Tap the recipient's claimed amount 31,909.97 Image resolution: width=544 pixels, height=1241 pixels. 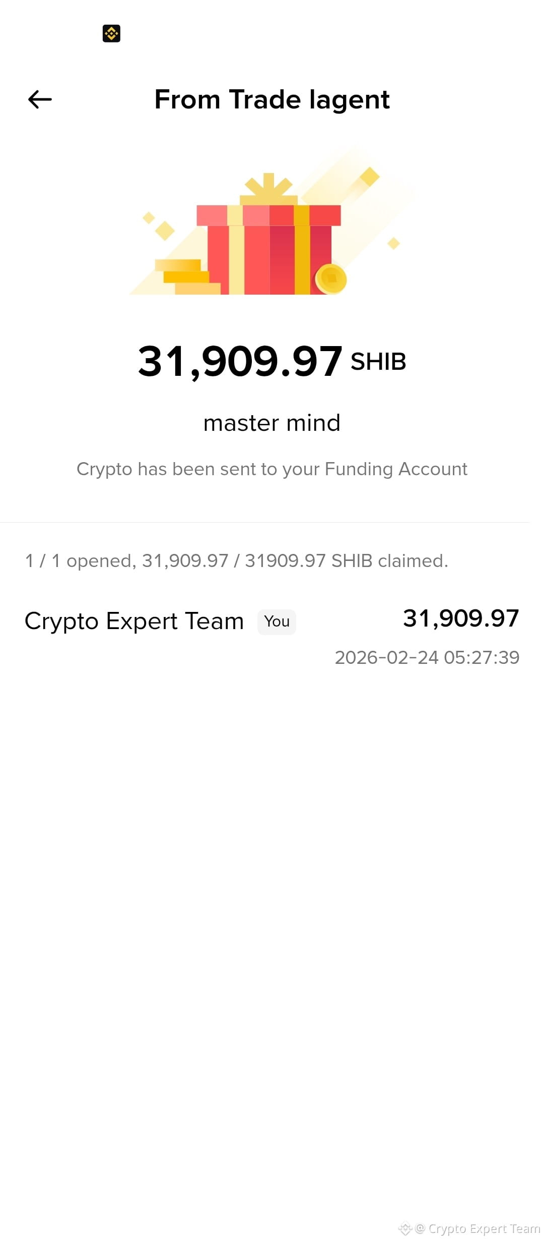[461, 618]
